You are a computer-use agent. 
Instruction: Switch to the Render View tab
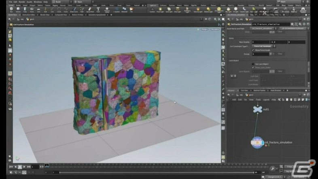(45, 15)
